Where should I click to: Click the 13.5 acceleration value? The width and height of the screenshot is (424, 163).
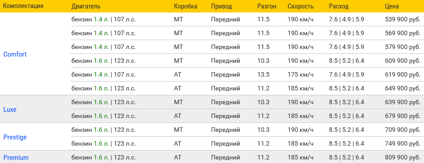(x=263, y=75)
